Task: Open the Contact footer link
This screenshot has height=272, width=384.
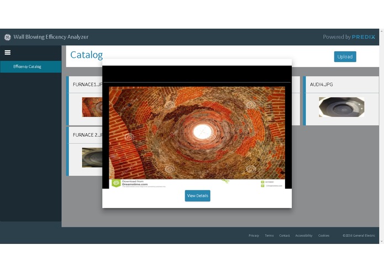Action: point(285,236)
